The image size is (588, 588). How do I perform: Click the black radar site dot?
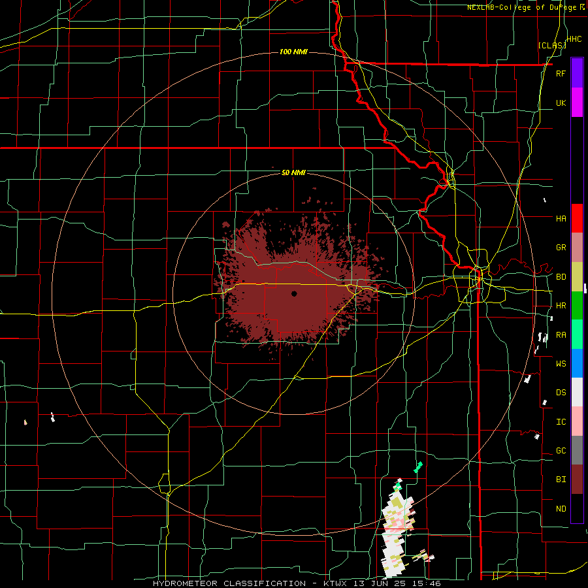coord(294,293)
